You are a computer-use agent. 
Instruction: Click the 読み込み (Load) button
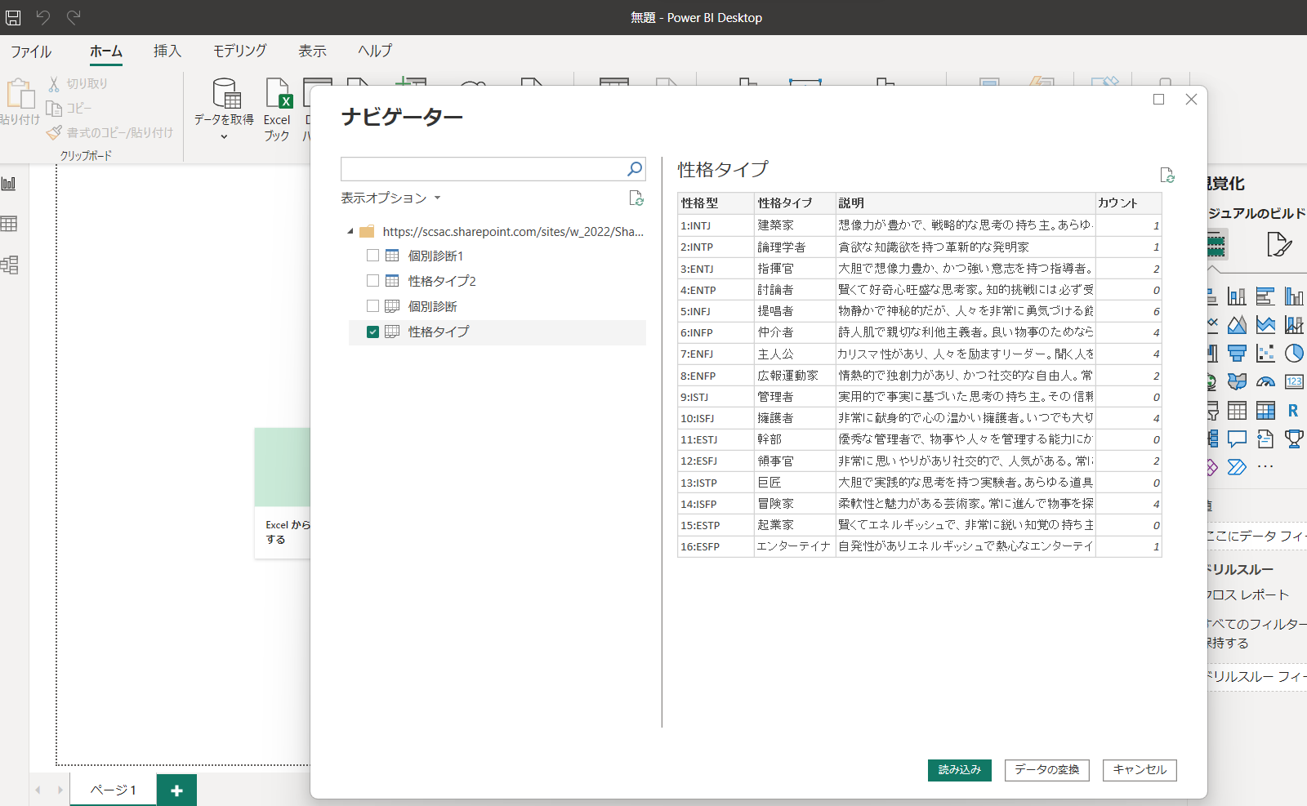click(960, 770)
